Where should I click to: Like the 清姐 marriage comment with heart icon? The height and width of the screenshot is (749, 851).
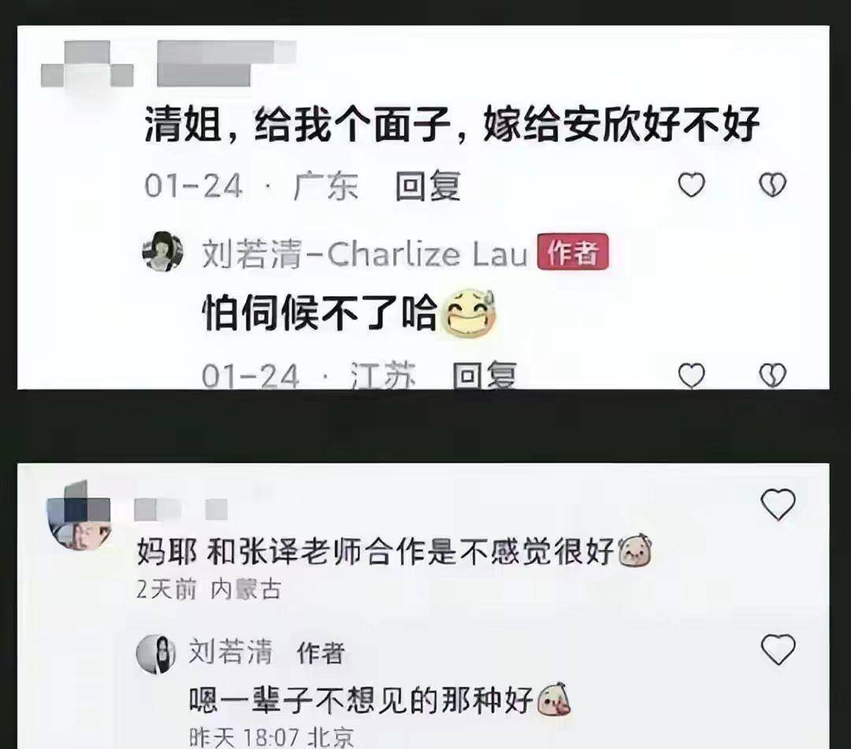[x=692, y=185]
